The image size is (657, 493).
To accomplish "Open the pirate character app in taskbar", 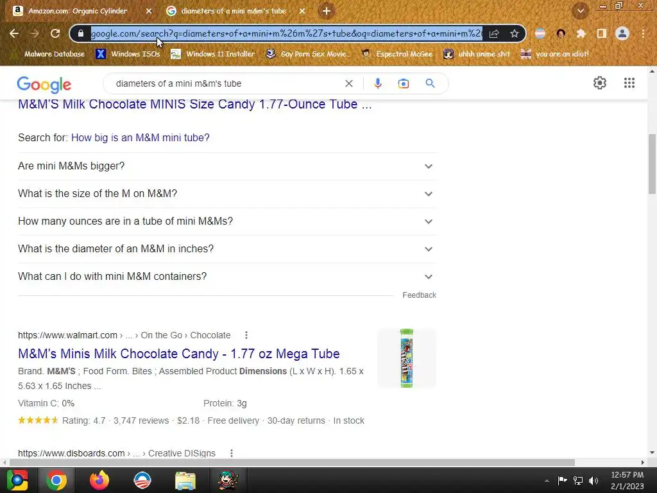I will [x=228, y=480].
